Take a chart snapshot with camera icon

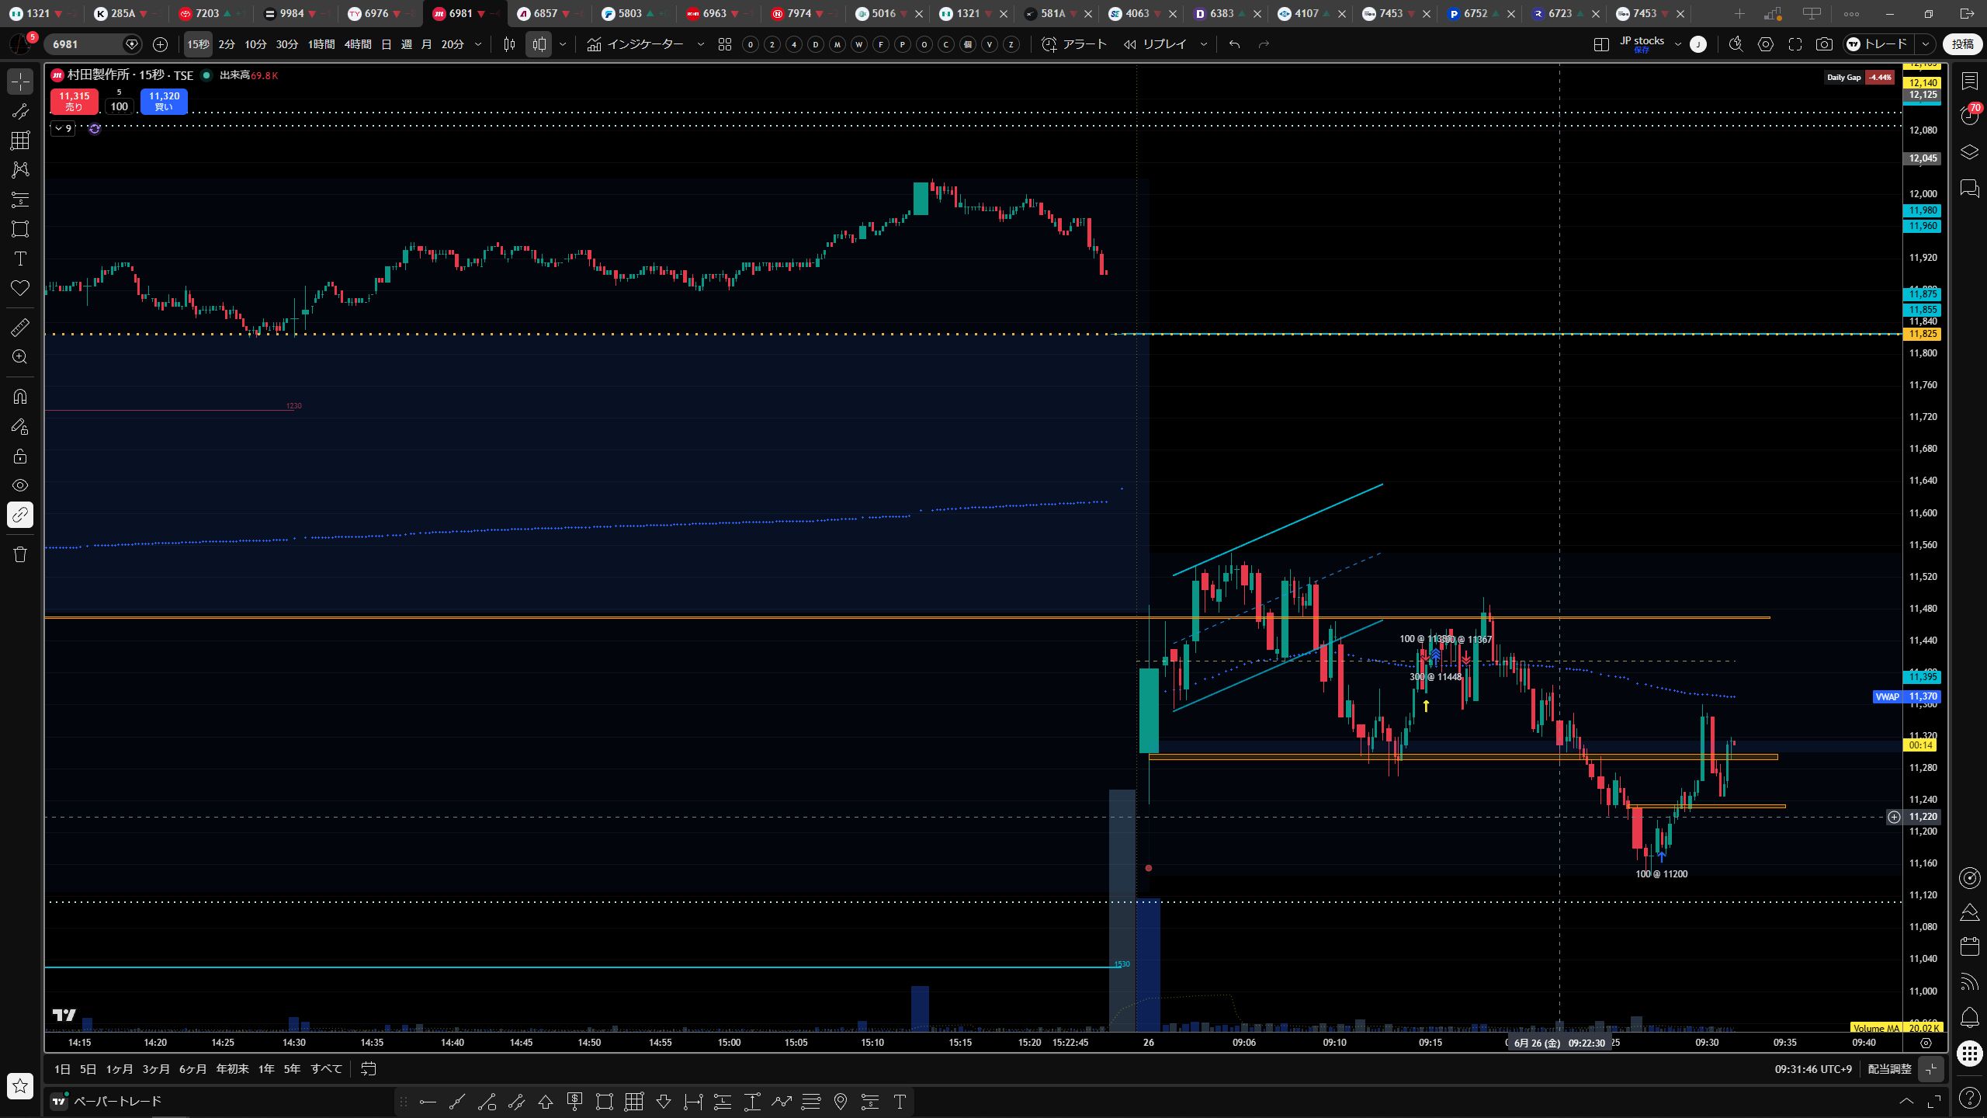click(1824, 44)
